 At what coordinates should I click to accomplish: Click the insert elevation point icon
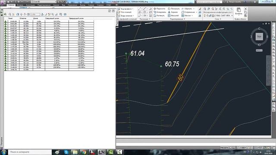click(46, 14)
